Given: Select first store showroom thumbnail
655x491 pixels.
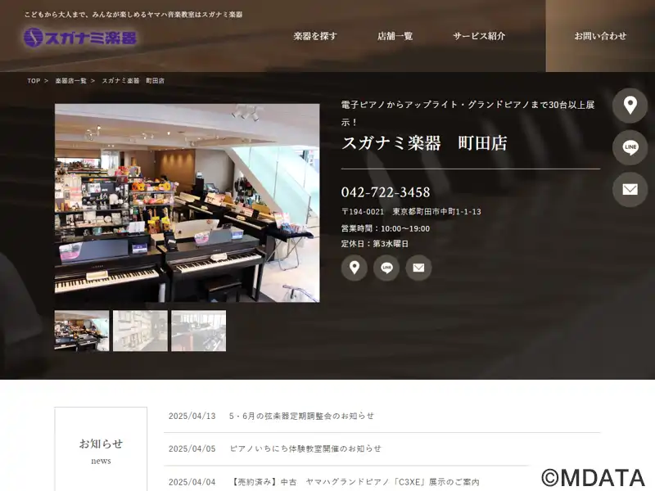Looking at the screenshot, I should [x=82, y=331].
